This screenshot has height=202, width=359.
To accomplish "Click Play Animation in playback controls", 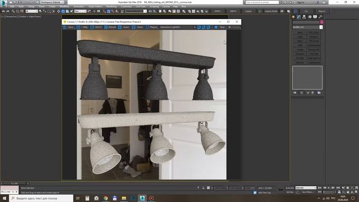I will pyautogui.click(x=329, y=188).
